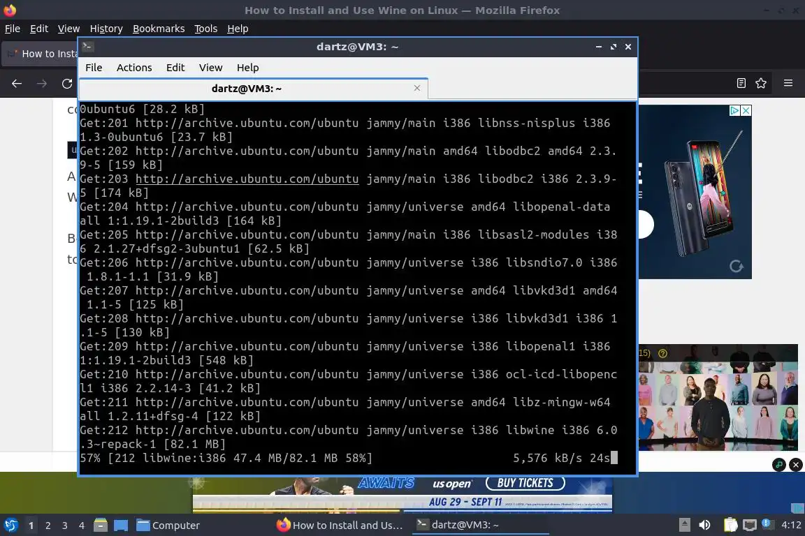The height and width of the screenshot is (536, 805).
Task: Open the people collage video thumbnail
Action: point(718,398)
